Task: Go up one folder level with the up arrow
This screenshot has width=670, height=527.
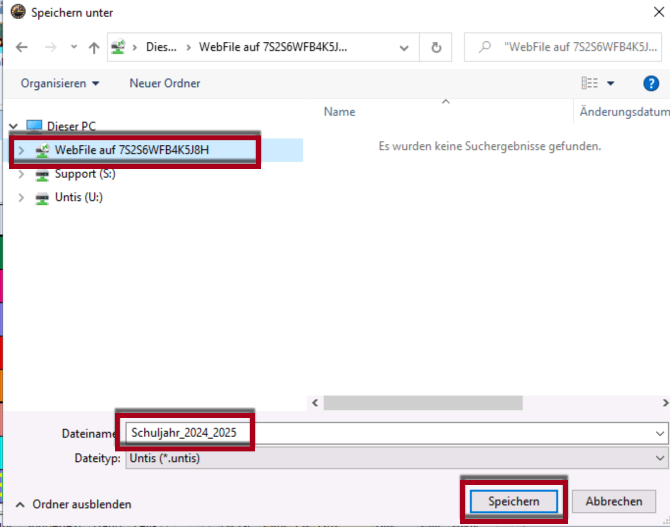Action: click(93, 47)
